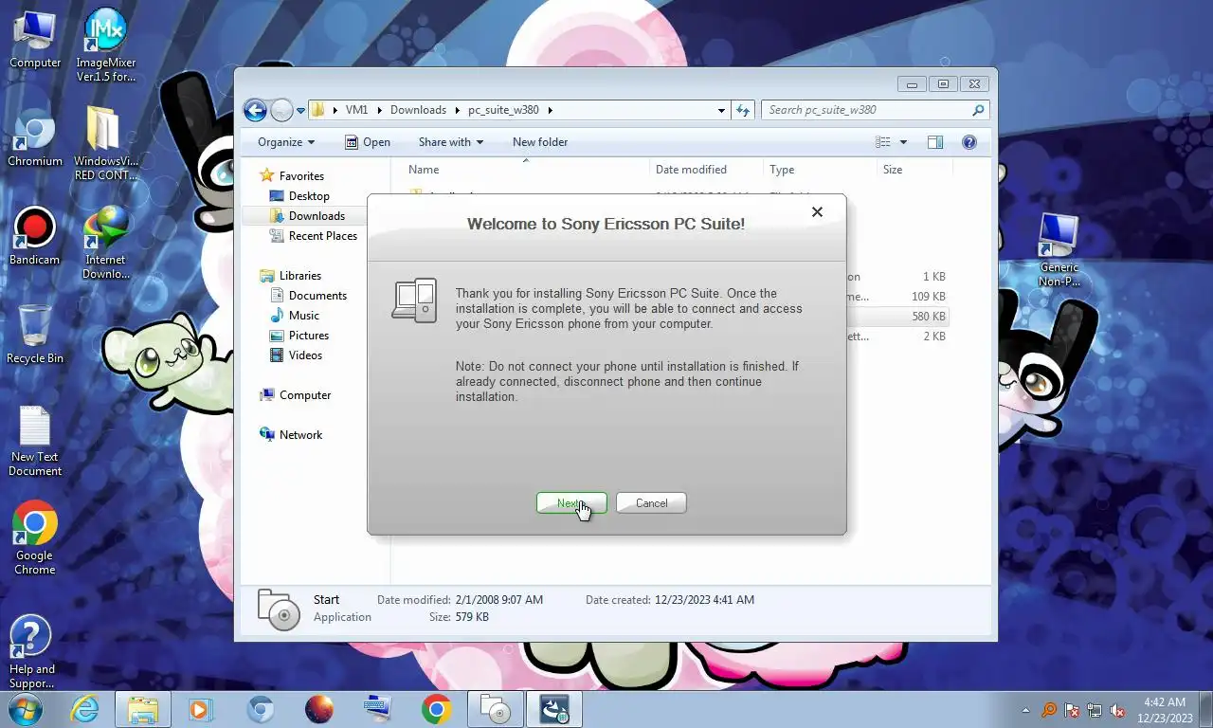The image size is (1213, 728).
Task: Click the Explorer forward arrow button
Action: coord(281,110)
